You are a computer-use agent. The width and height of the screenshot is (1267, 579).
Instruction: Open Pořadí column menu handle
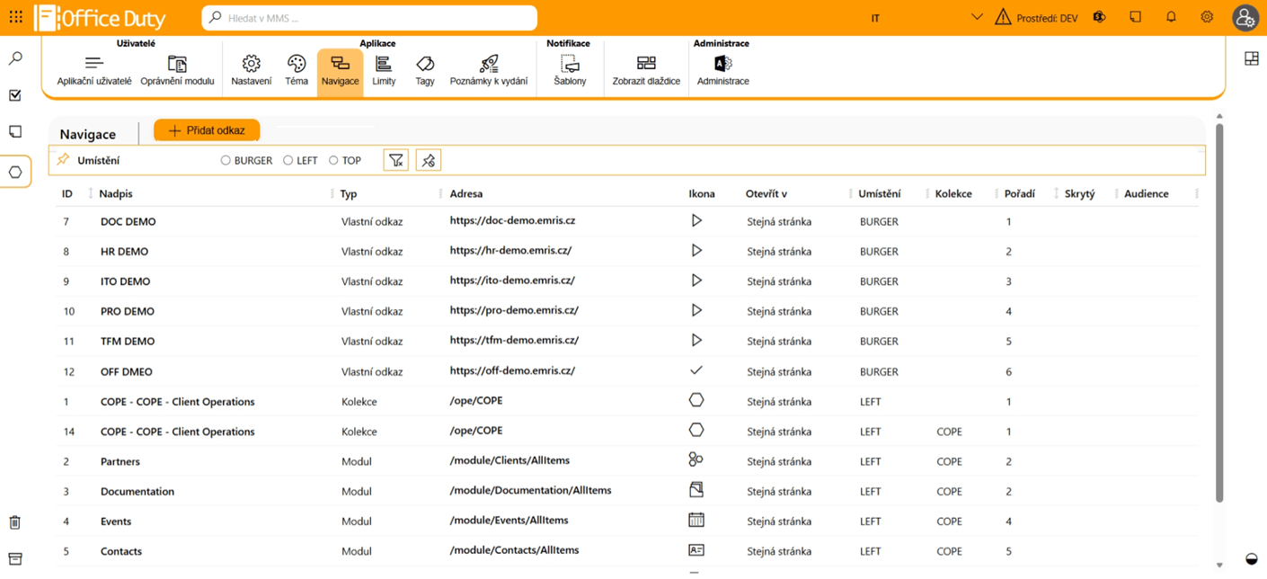coord(1056,193)
